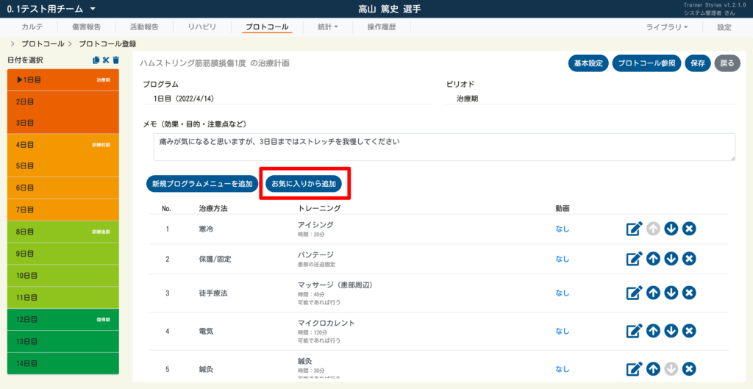Click なし video link in バンテージ row
This screenshot has height=389, width=753.
[562, 259]
